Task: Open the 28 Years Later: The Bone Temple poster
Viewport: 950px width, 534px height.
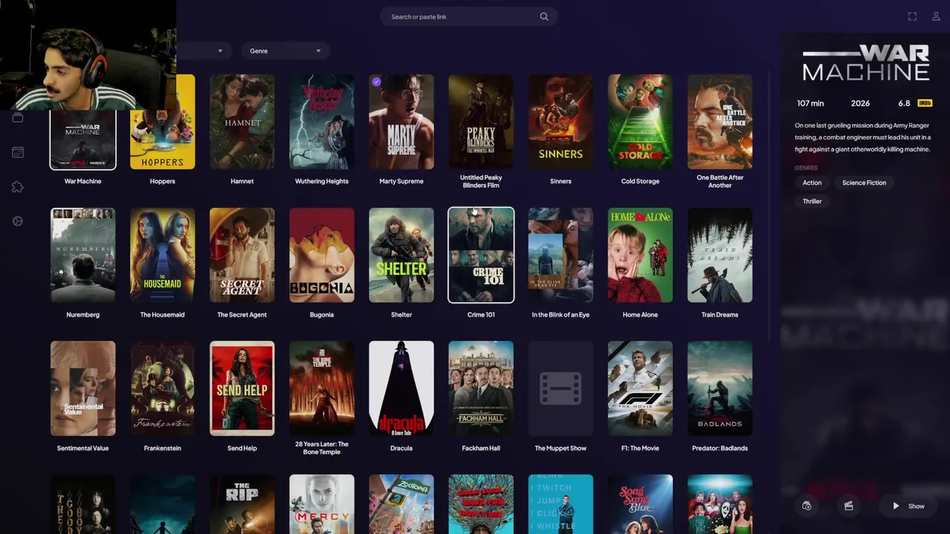Action: point(321,389)
